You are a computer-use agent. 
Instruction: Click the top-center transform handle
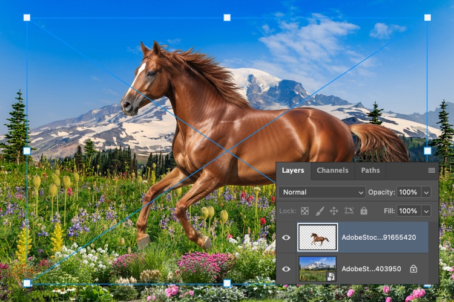(227, 18)
